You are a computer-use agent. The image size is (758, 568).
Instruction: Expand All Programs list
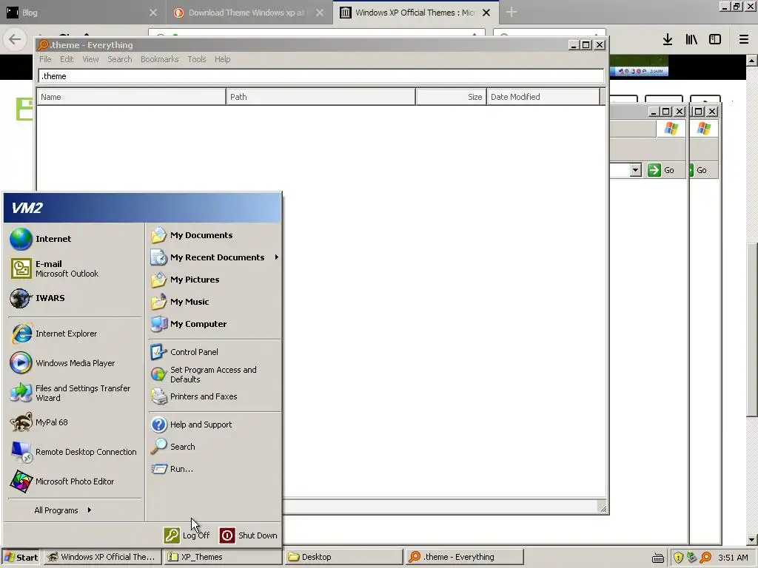point(63,510)
